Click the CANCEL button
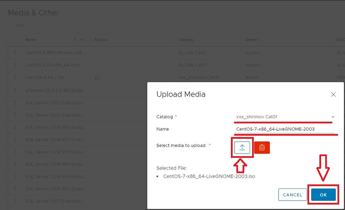The width and height of the screenshot is (345, 210). (x=292, y=195)
